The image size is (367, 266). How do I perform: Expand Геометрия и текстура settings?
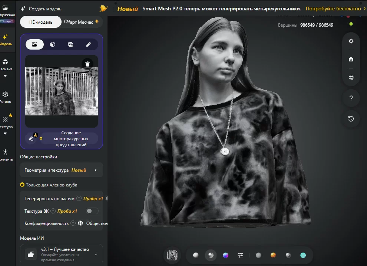[62, 170]
